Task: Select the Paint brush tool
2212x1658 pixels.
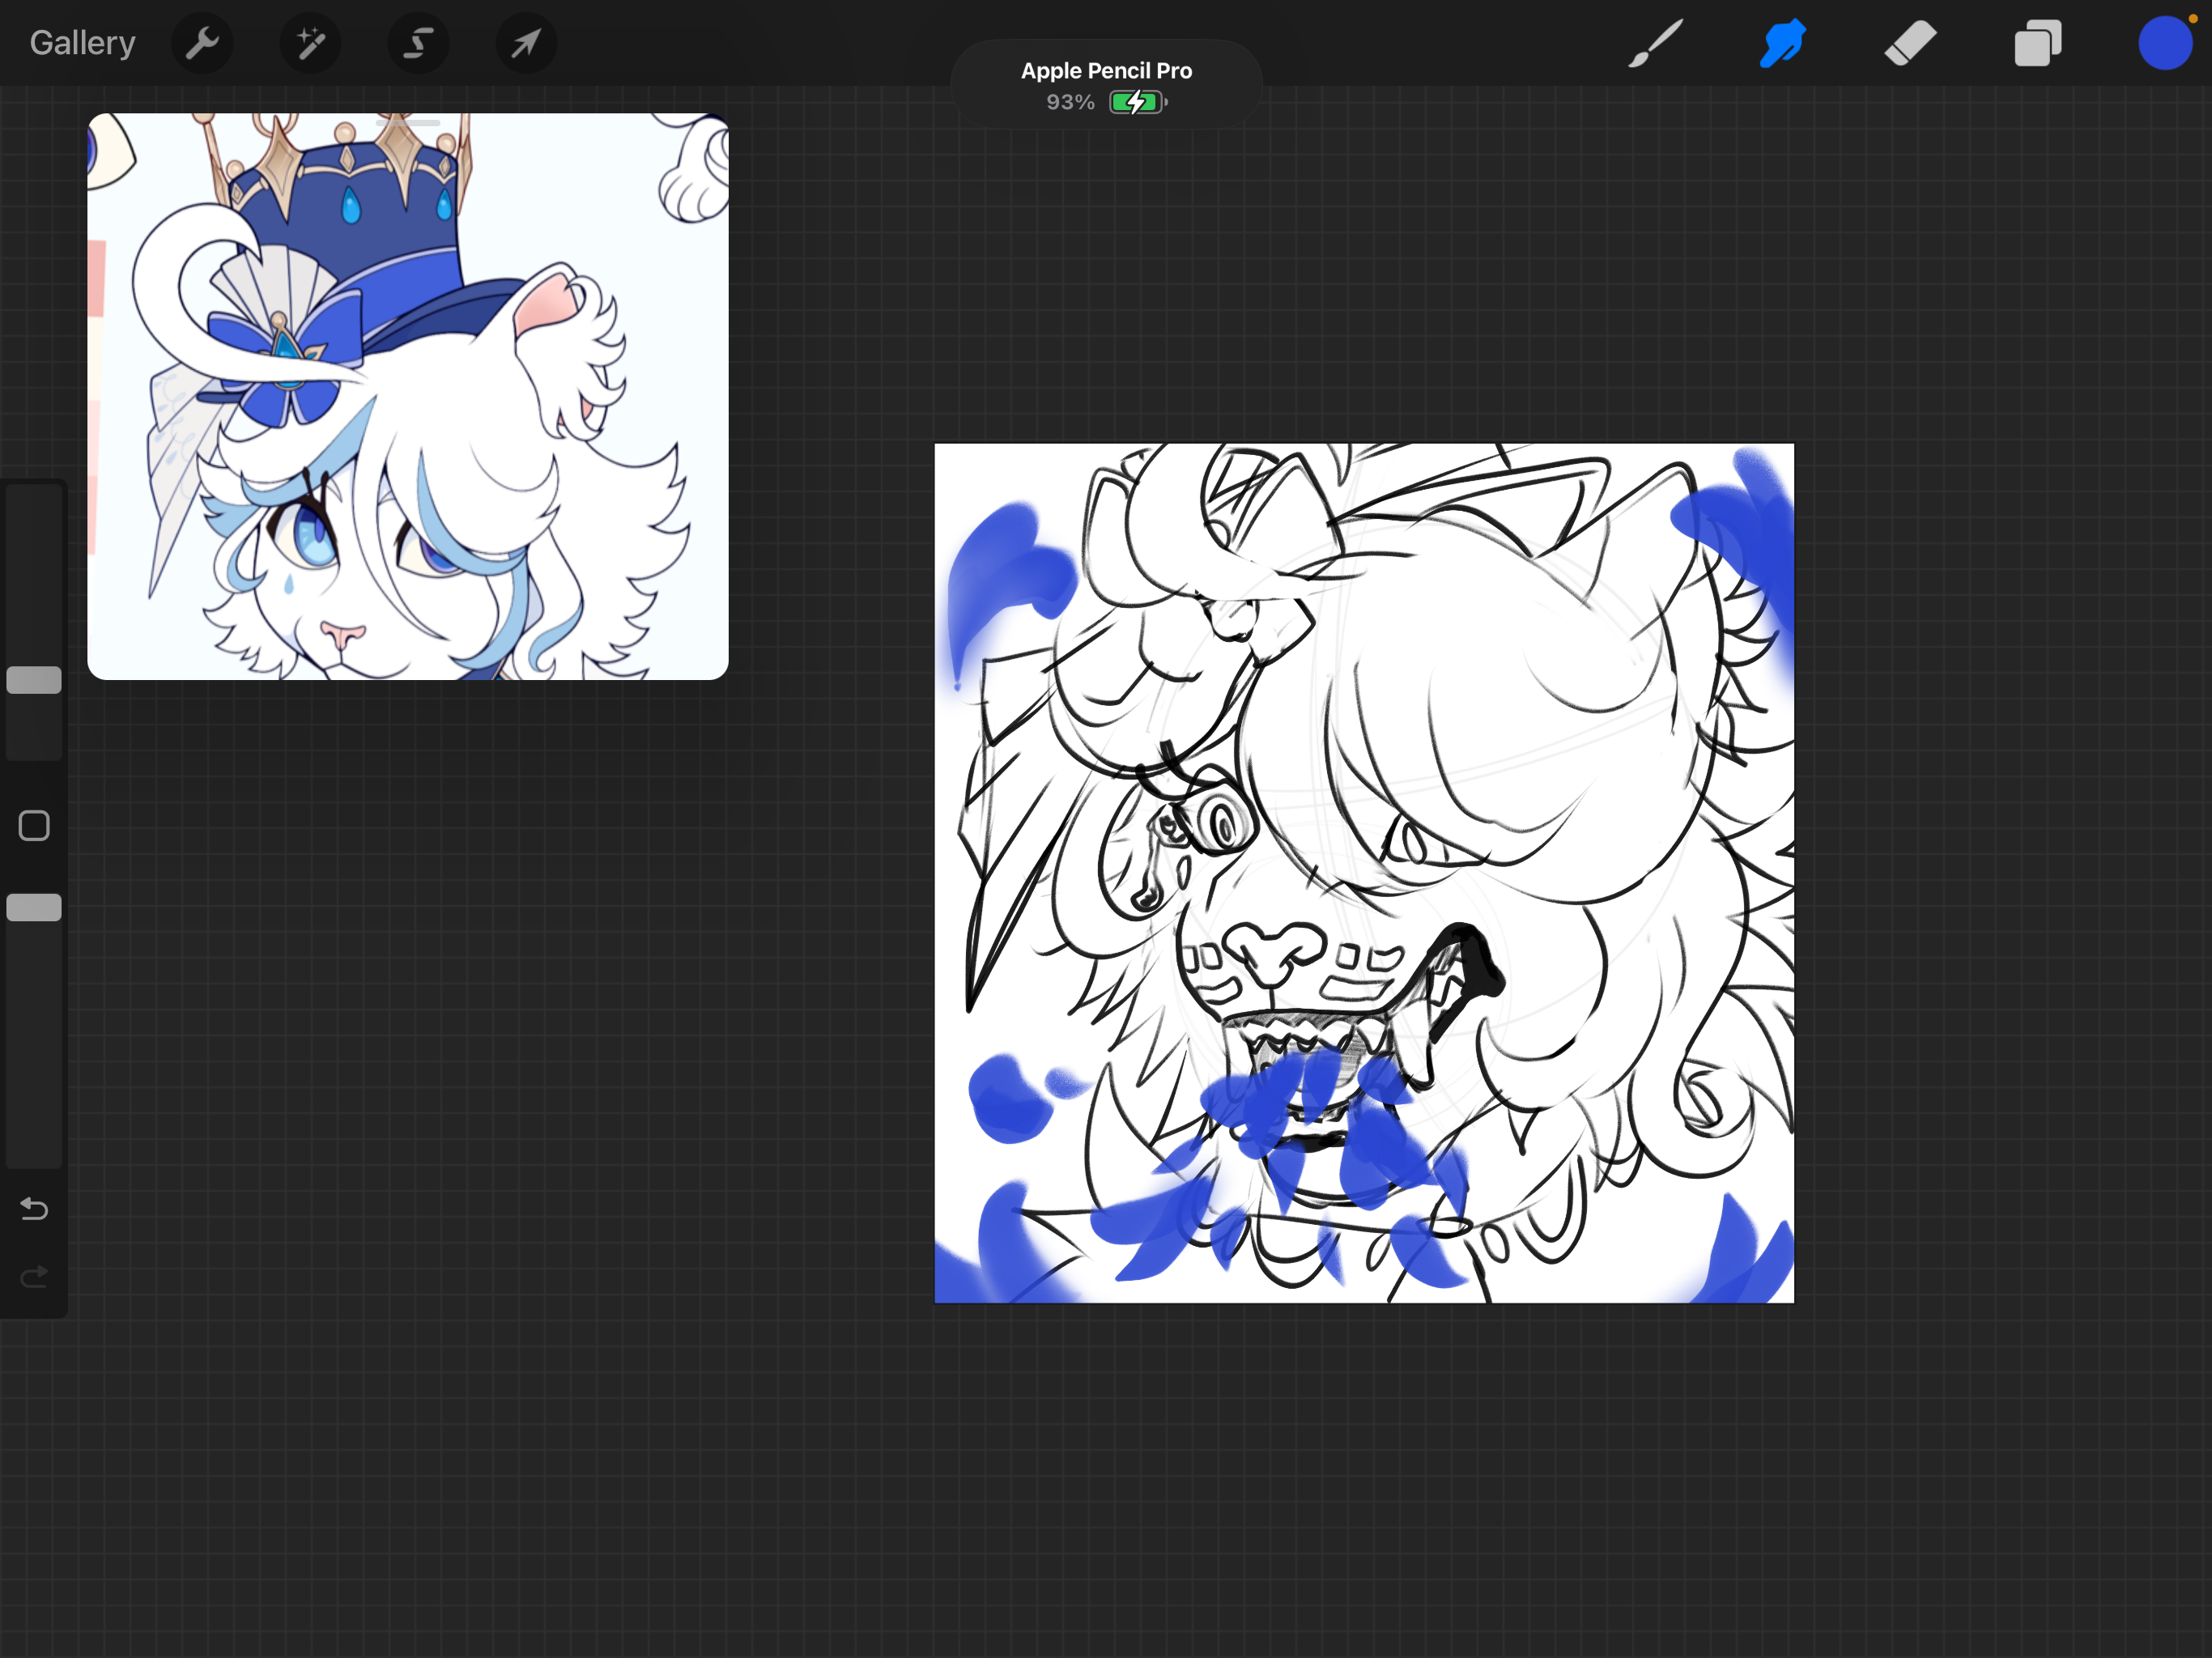Action: [x=1655, y=43]
